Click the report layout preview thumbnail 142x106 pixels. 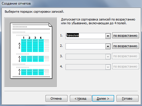point(31,52)
